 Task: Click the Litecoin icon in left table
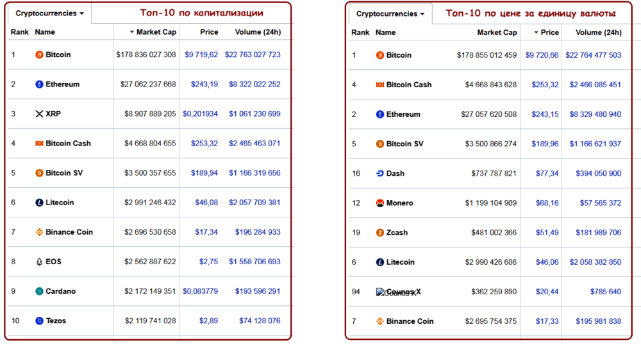39,203
